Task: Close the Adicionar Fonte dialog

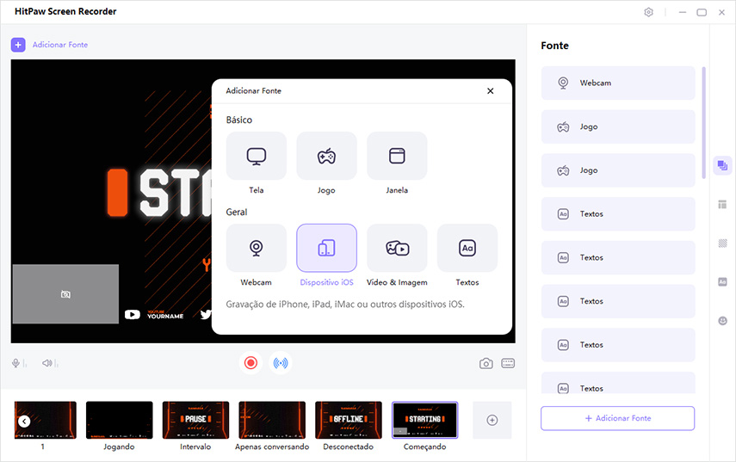Action: [x=490, y=91]
